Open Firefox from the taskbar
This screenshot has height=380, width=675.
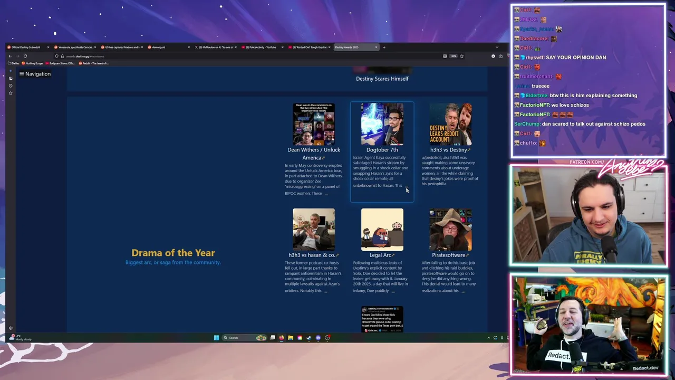[282, 338]
